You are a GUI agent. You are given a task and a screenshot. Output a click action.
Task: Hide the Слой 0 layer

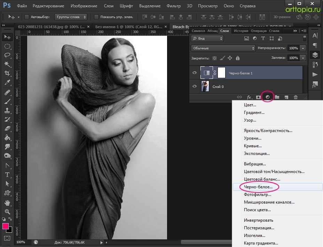pos(195,86)
